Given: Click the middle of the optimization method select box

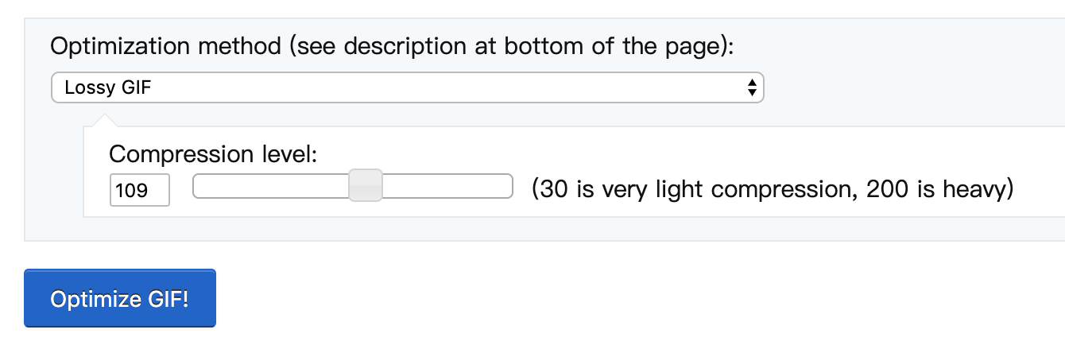Looking at the screenshot, I should [407, 87].
